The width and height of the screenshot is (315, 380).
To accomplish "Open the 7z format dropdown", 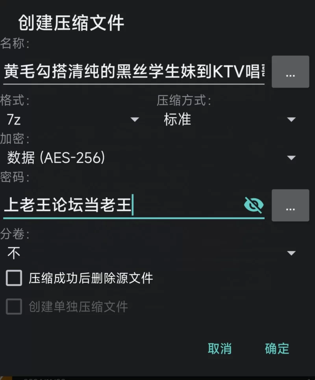I will [73, 119].
